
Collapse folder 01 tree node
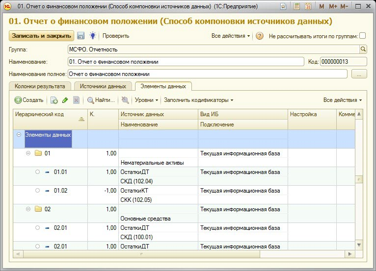[28, 153]
